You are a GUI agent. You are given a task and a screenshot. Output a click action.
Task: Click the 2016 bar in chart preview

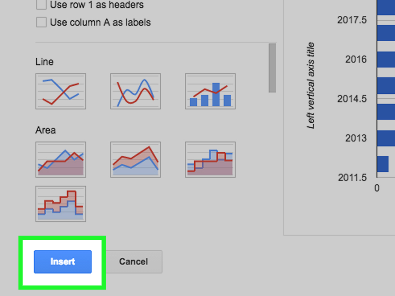tap(386, 60)
